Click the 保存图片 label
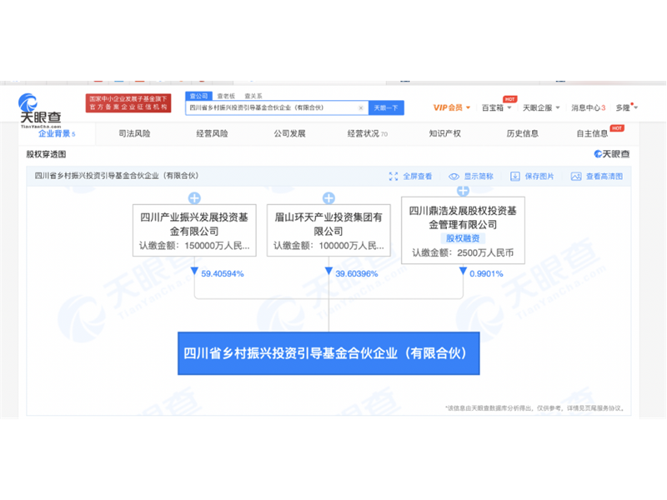Screen dimensions: 667x500 point(539,177)
